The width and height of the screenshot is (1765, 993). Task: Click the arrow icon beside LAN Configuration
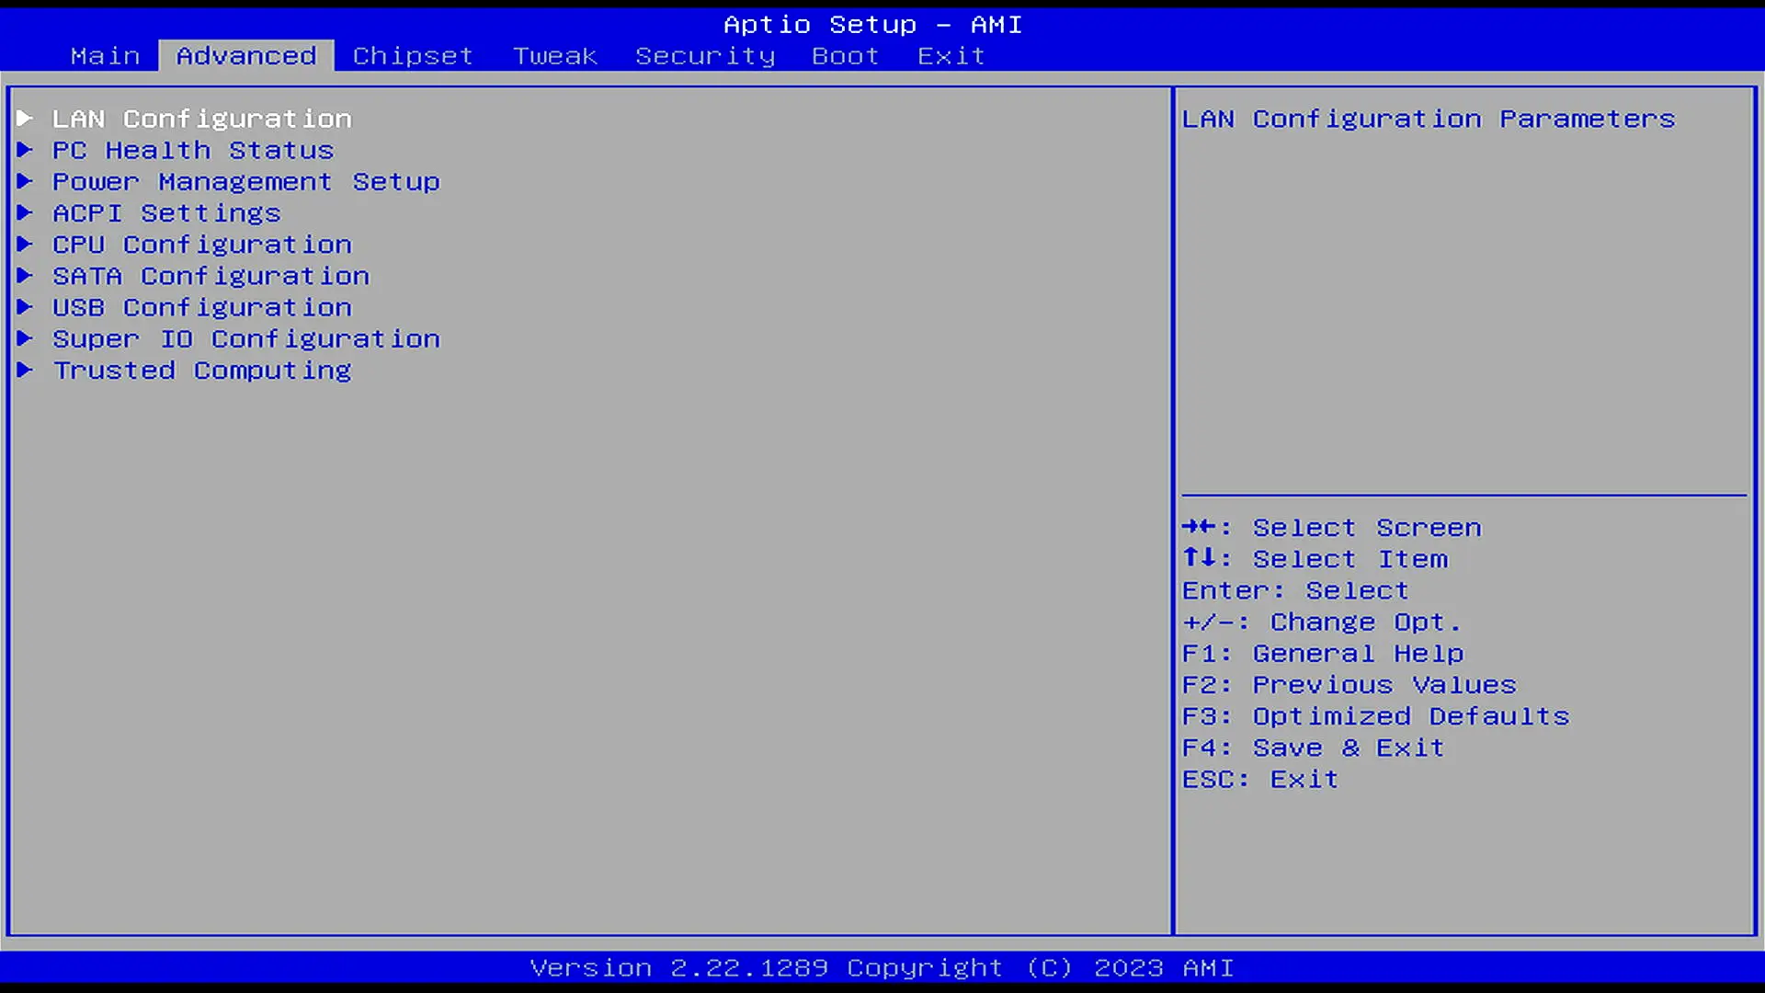(x=25, y=118)
